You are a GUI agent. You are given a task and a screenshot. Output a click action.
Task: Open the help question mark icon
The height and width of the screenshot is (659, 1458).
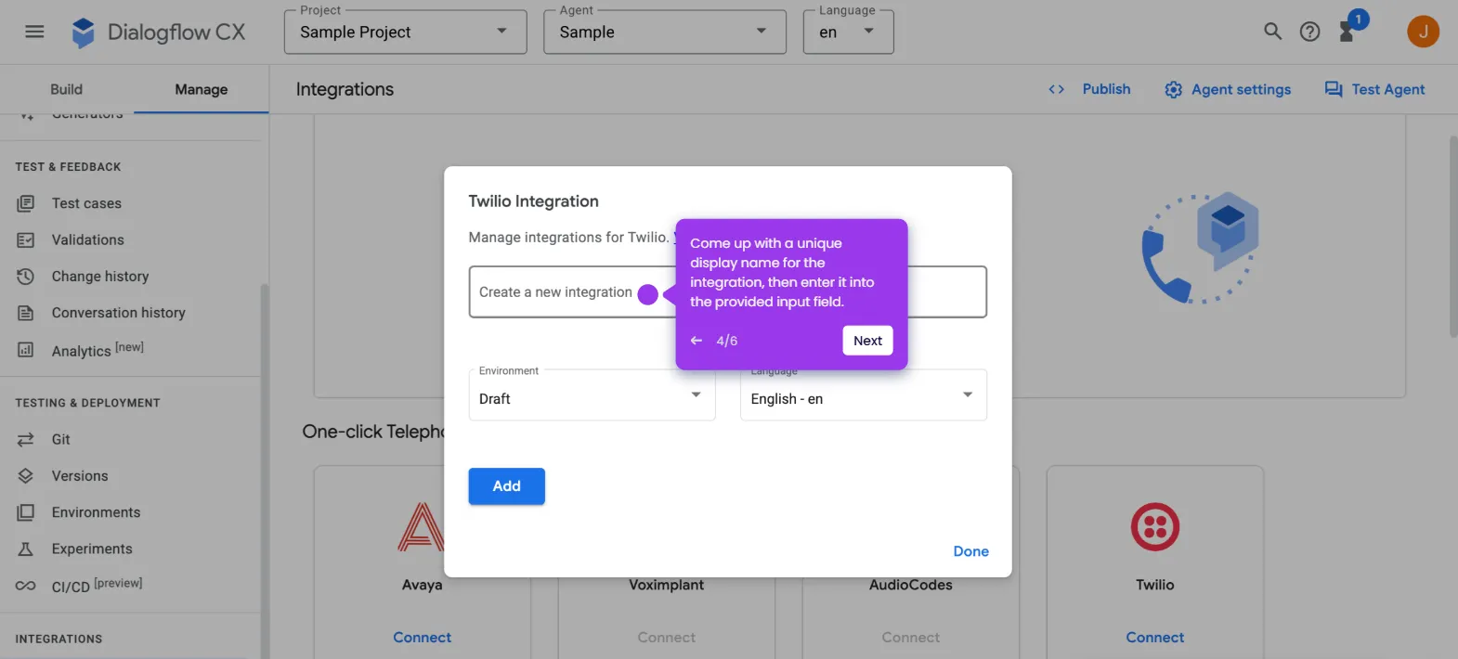[x=1309, y=32]
